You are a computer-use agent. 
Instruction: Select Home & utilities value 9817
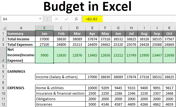pos(169,88)
